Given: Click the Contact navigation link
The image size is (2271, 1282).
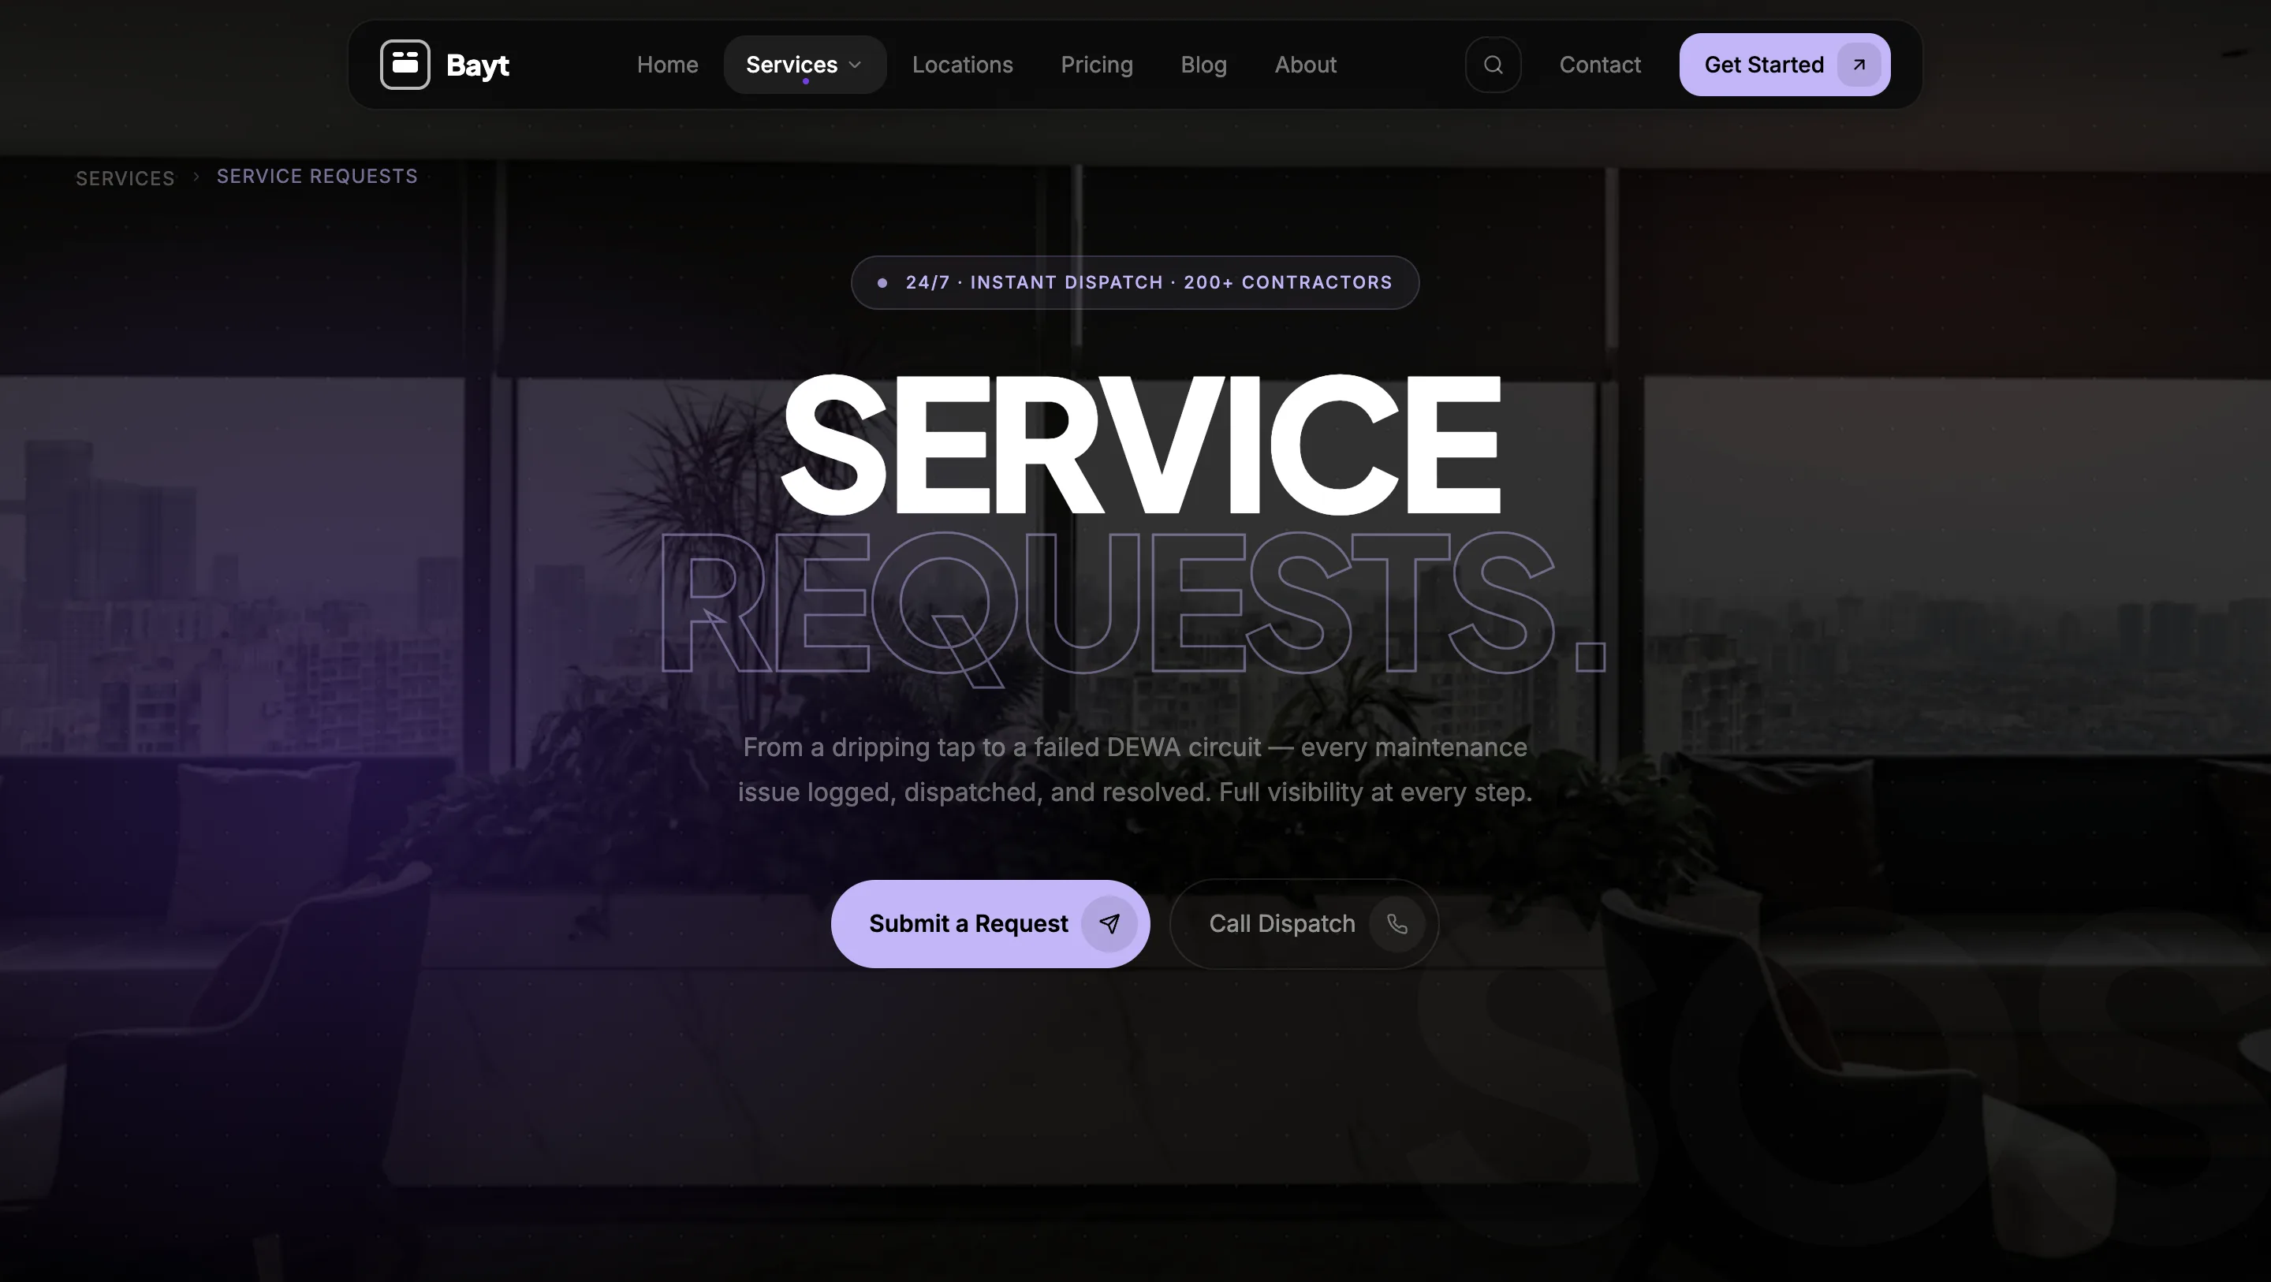Looking at the screenshot, I should [x=1599, y=64].
